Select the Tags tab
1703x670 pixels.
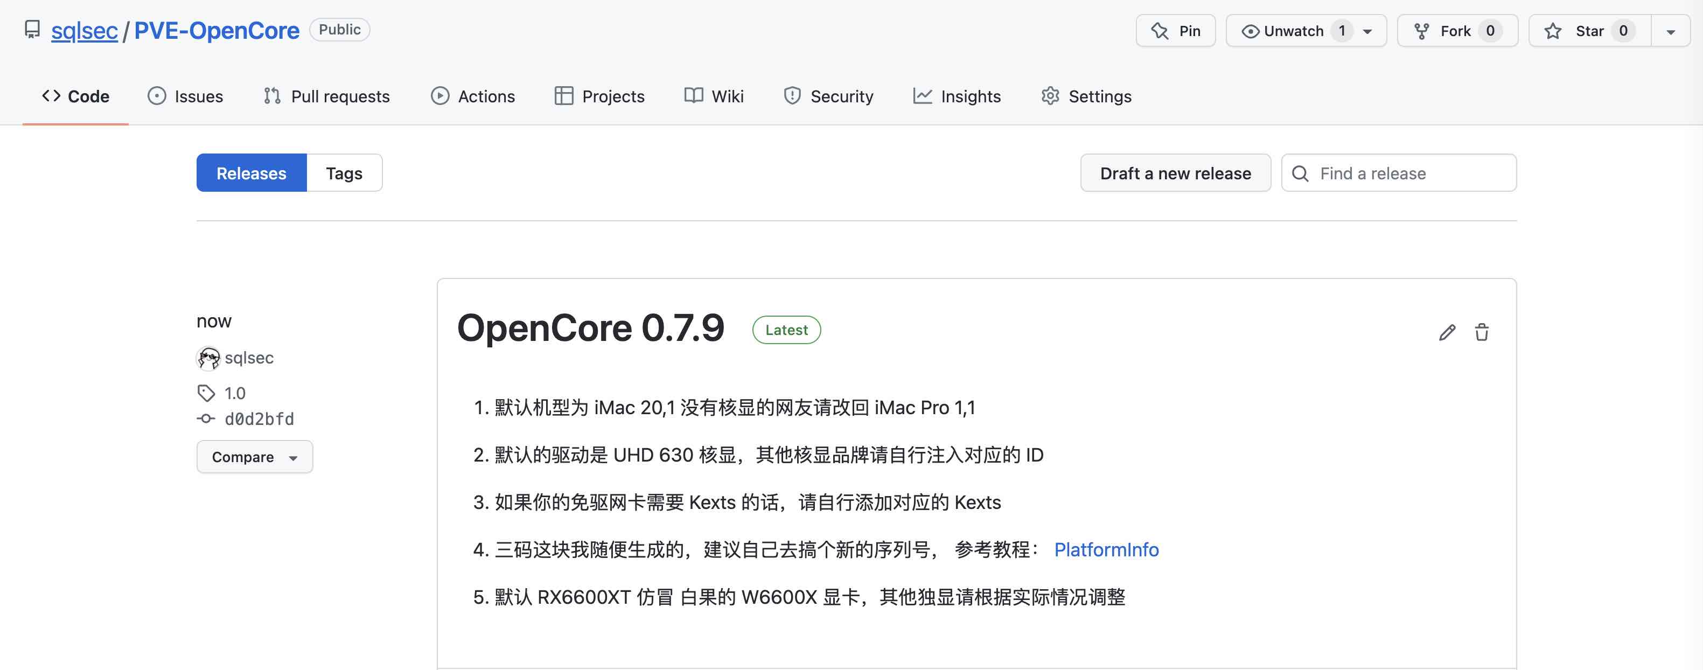[343, 173]
